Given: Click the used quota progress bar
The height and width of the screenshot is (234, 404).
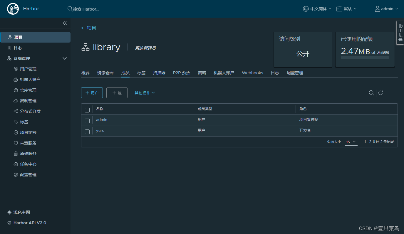Looking at the screenshot, I should pyautogui.click(x=365, y=58).
